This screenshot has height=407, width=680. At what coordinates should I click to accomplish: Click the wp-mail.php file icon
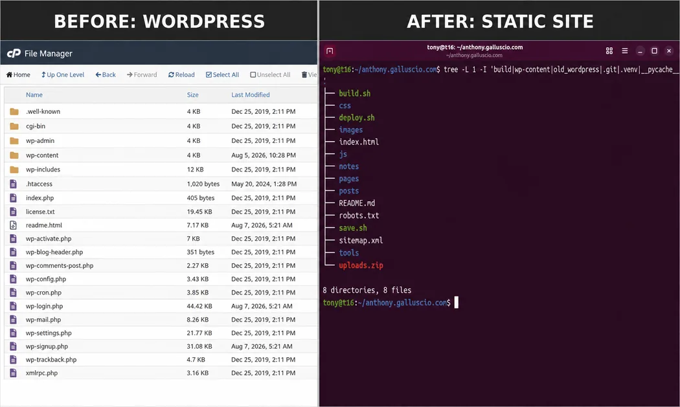coord(14,320)
